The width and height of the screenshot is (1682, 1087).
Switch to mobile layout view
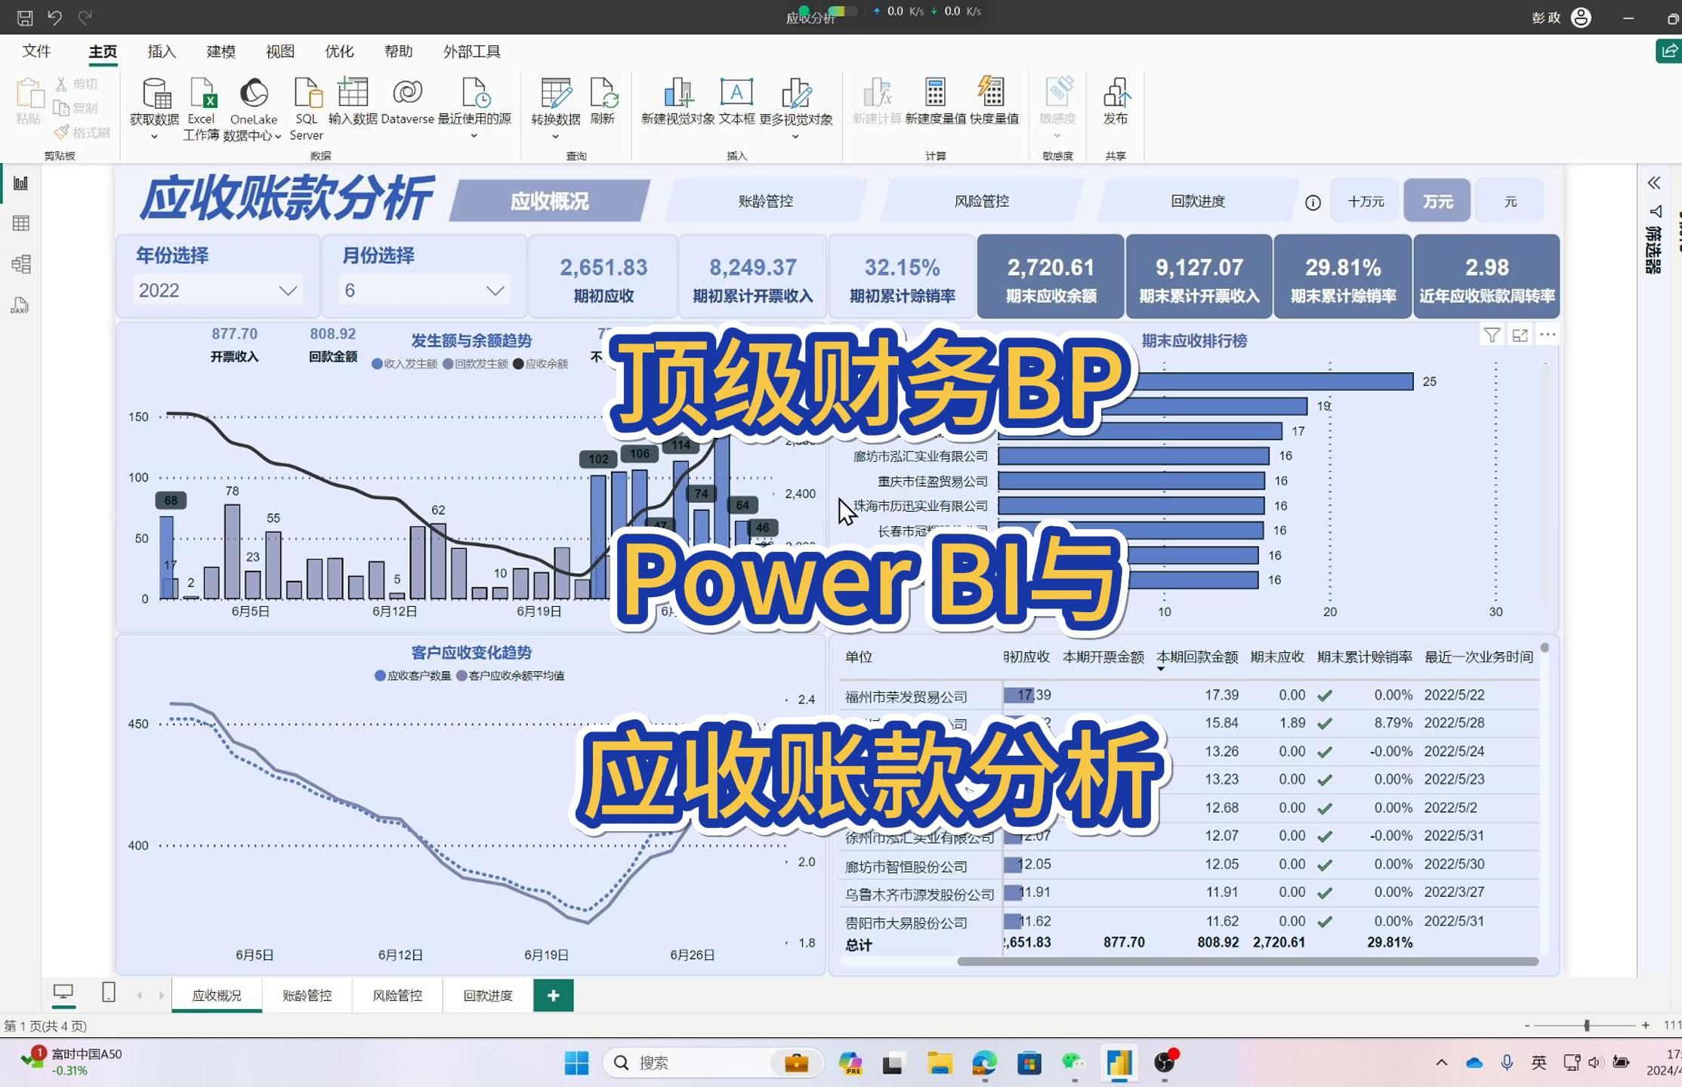click(109, 993)
